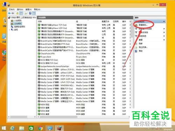Open Google Chrome from the taskbar
This screenshot has height=131, width=175.
pos(41,128)
